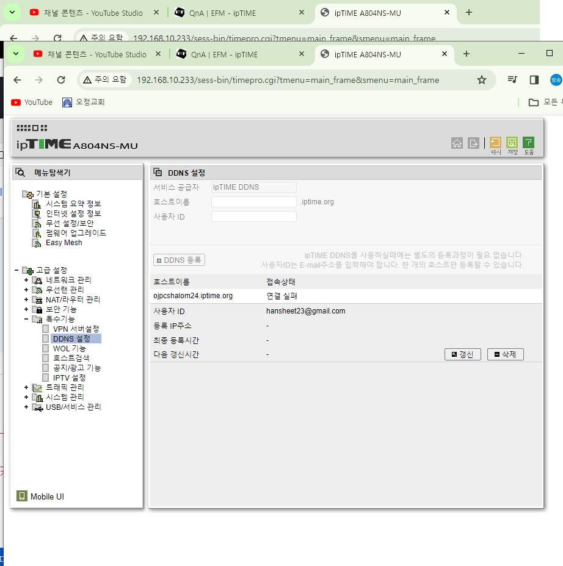The height and width of the screenshot is (566, 563).
Task: Select the VPN 서버설정 menu item
Action: click(76, 329)
